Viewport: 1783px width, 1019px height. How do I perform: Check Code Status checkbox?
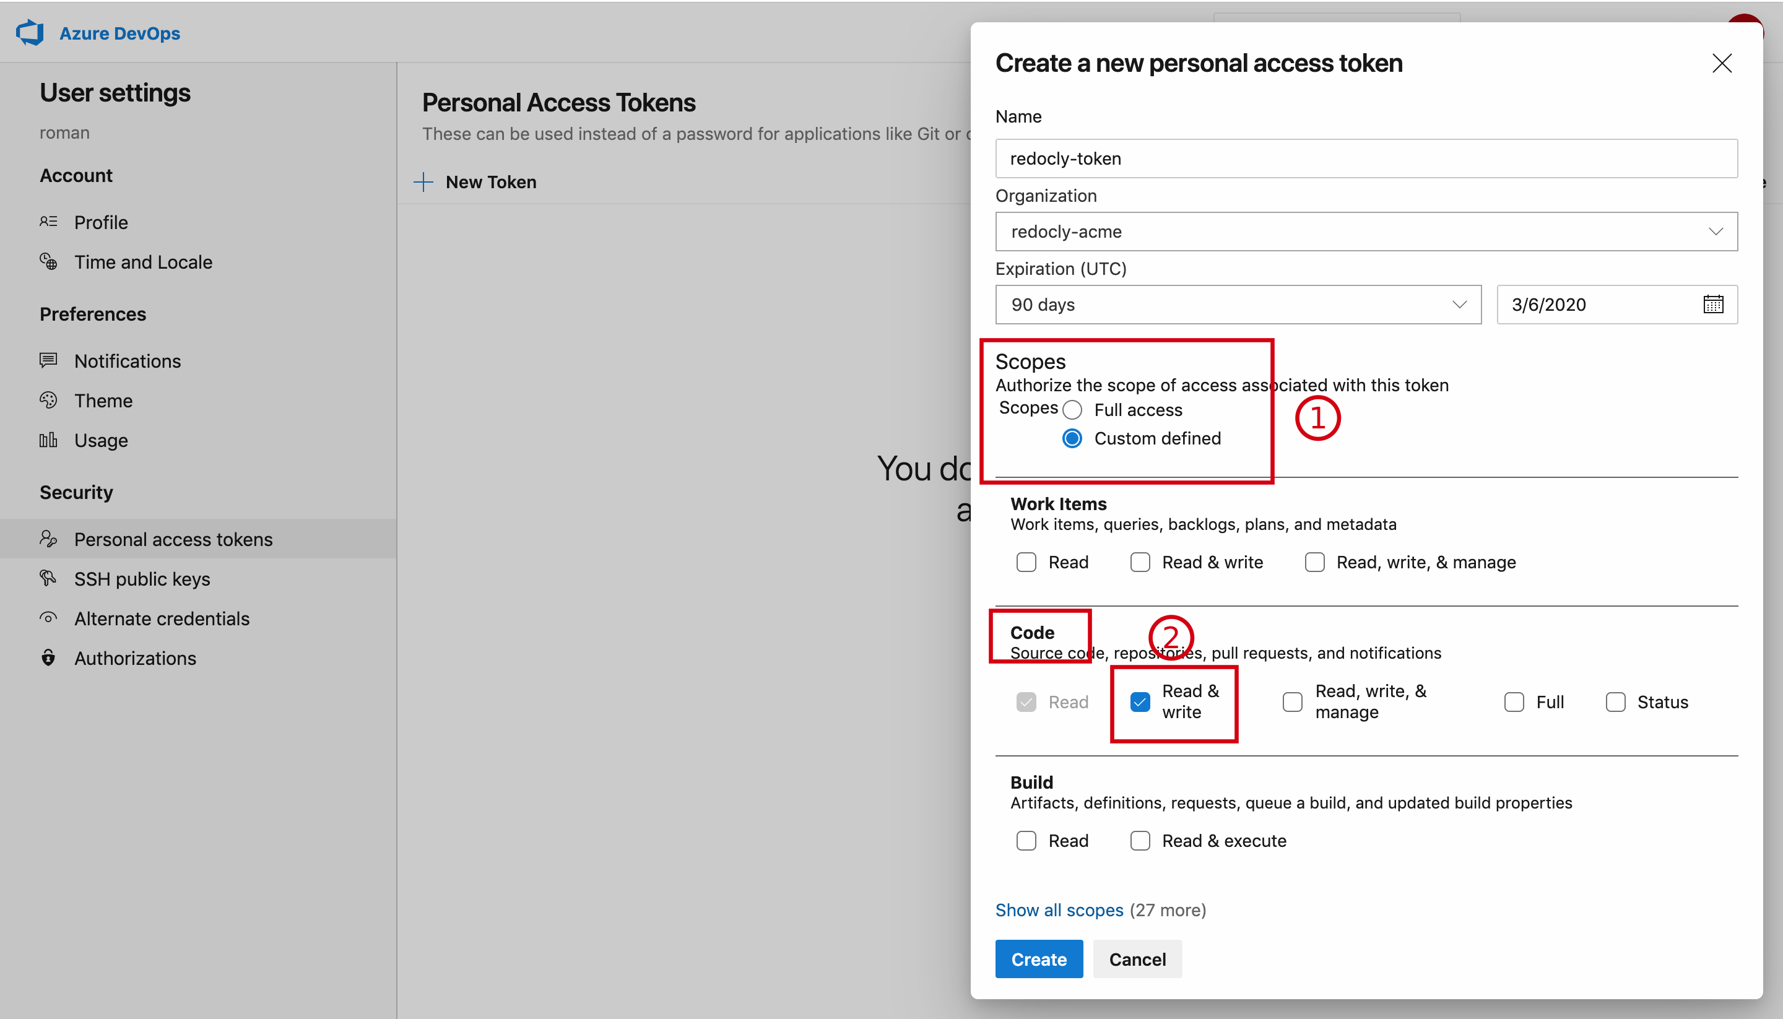click(1616, 701)
